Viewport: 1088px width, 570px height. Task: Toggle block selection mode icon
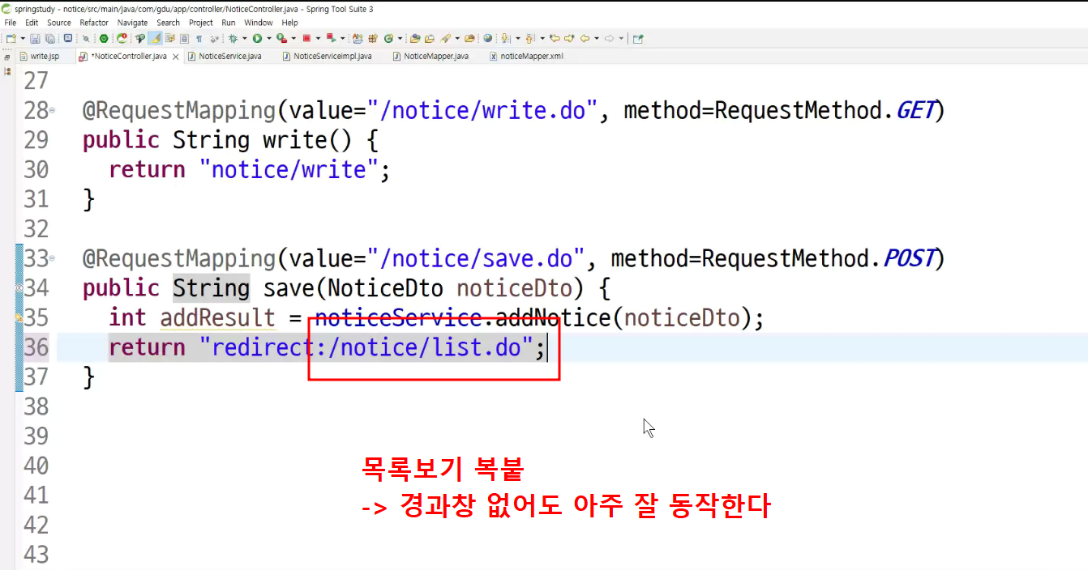(x=184, y=38)
